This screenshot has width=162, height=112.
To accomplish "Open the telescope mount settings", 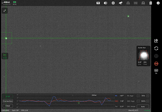I will coord(121,3).
